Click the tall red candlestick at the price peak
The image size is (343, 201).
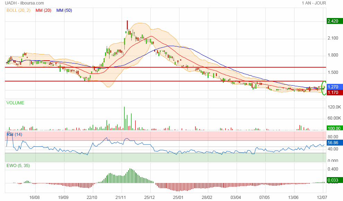tap(127, 25)
